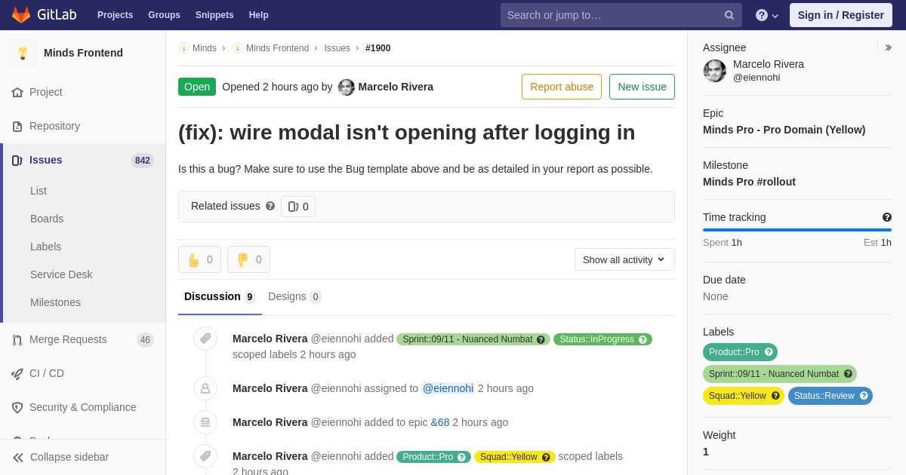Open Labels page in sidebar

(45, 247)
